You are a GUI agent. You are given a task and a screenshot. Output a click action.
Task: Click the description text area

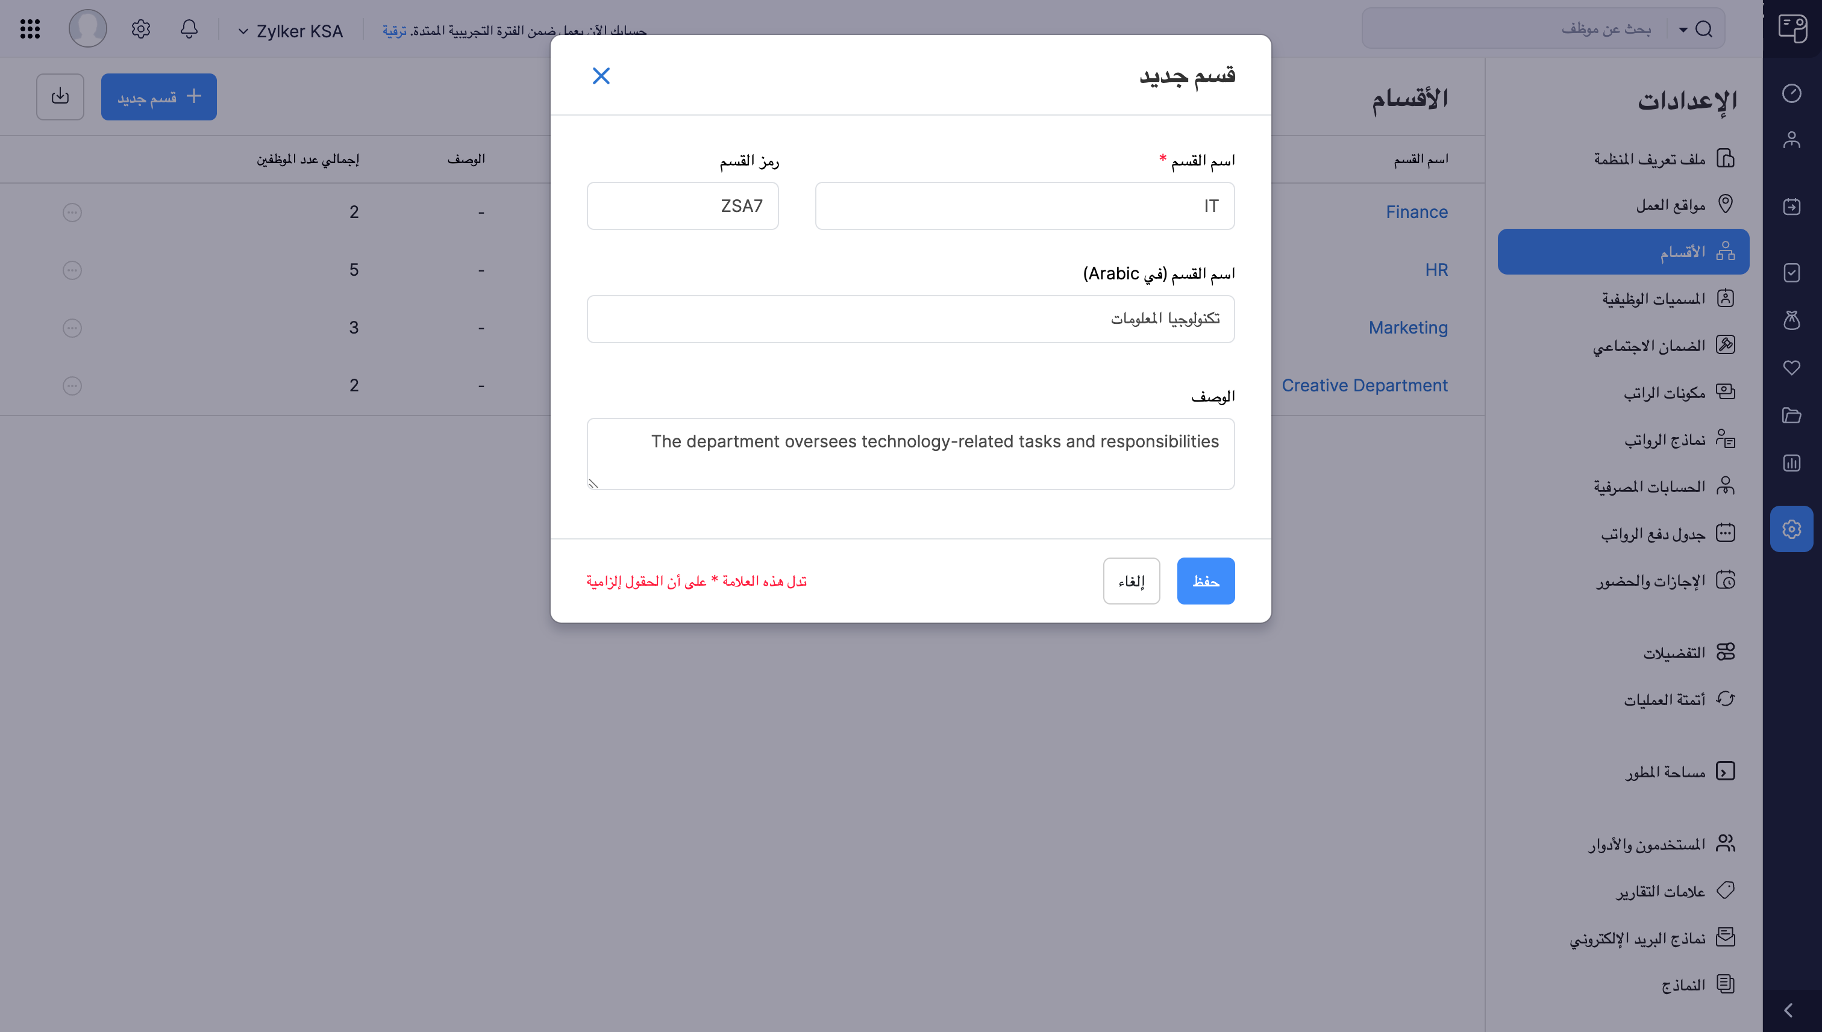point(910,453)
